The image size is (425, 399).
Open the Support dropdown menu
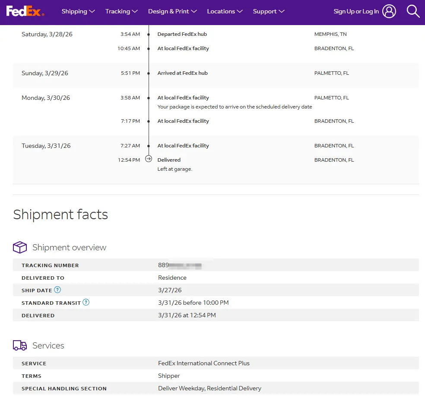point(269,11)
